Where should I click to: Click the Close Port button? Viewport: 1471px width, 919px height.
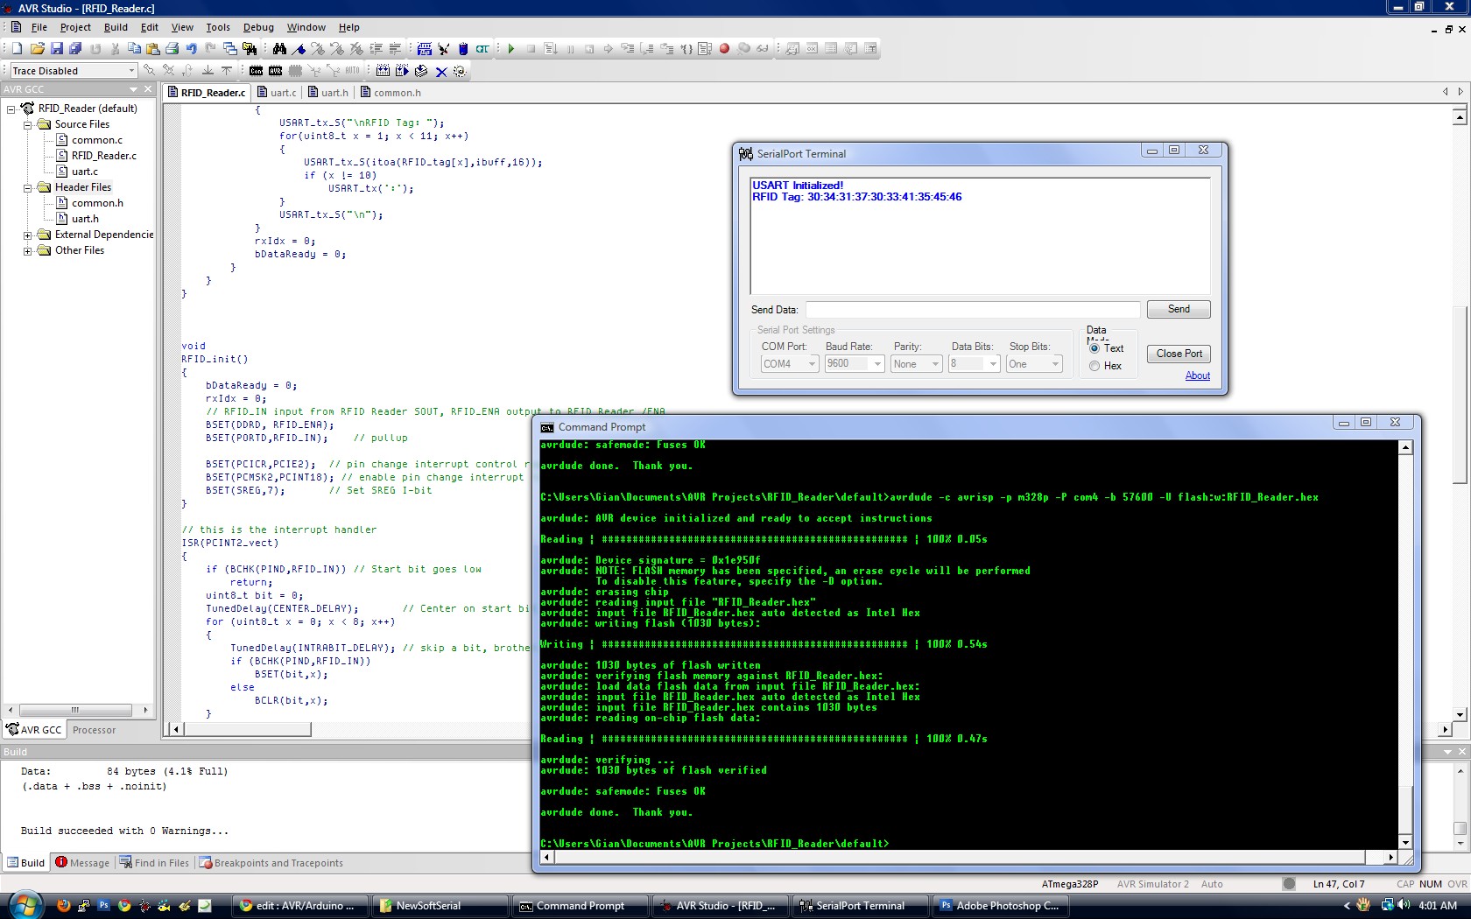[x=1179, y=354]
